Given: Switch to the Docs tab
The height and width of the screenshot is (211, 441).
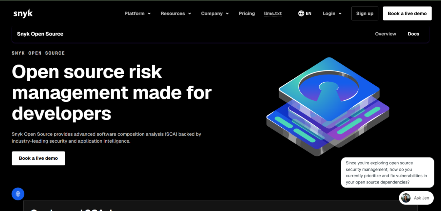Looking at the screenshot, I should point(413,34).
